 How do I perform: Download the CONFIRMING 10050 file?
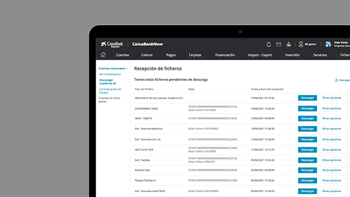click(x=307, y=108)
